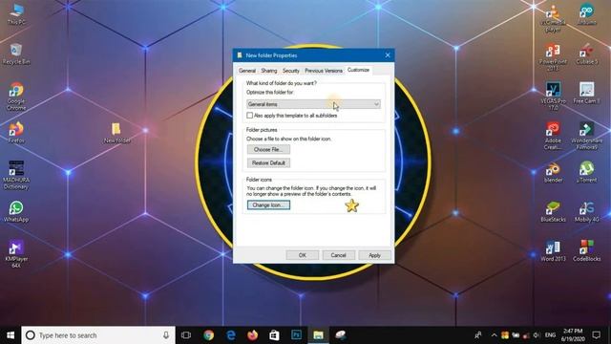Click the ENG language indicator

click(x=550, y=335)
